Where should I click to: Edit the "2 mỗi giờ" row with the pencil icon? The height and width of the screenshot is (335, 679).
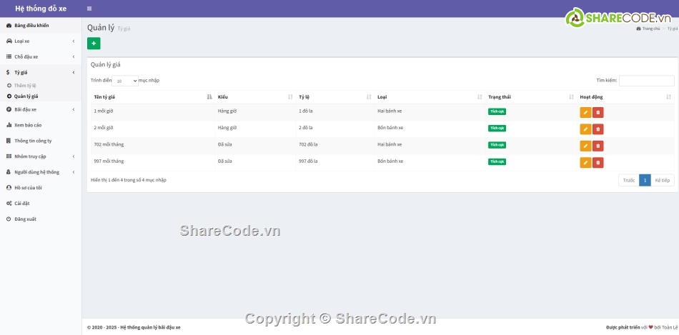tap(585, 129)
